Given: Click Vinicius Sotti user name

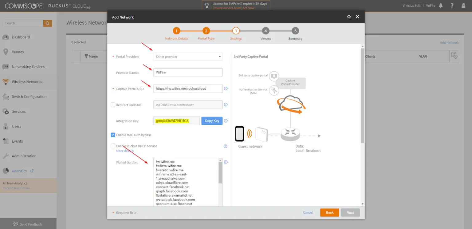Looking at the screenshot, I should pos(412,6).
